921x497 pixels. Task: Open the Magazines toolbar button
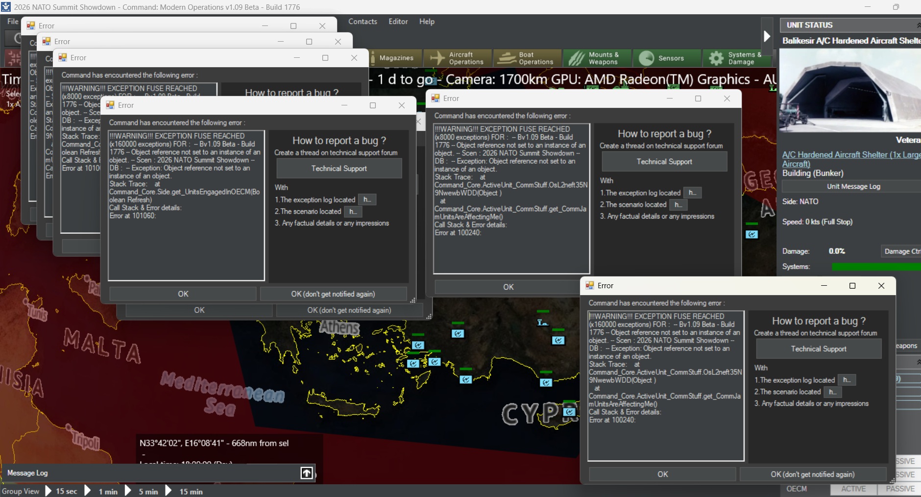click(x=396, y=58)
